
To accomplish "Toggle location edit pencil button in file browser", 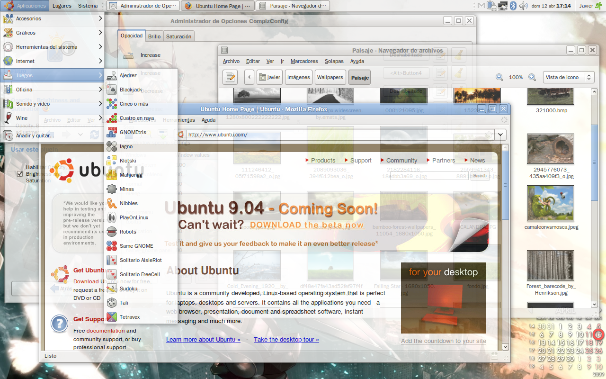I will click(x=230, y=77).
